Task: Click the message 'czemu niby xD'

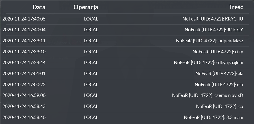Action: coord(229,95)
